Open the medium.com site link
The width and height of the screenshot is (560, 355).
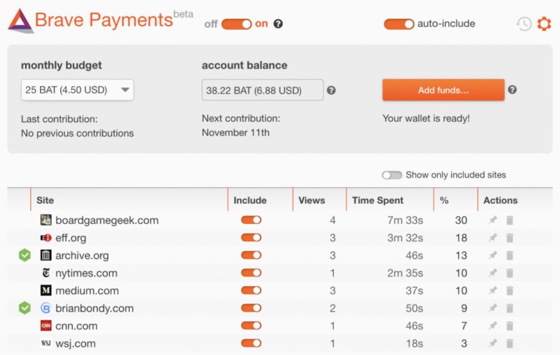87,291
